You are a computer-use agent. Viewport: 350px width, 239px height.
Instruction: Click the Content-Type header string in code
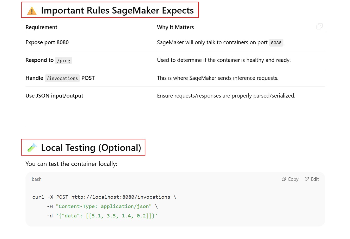(x=103, y=206)
